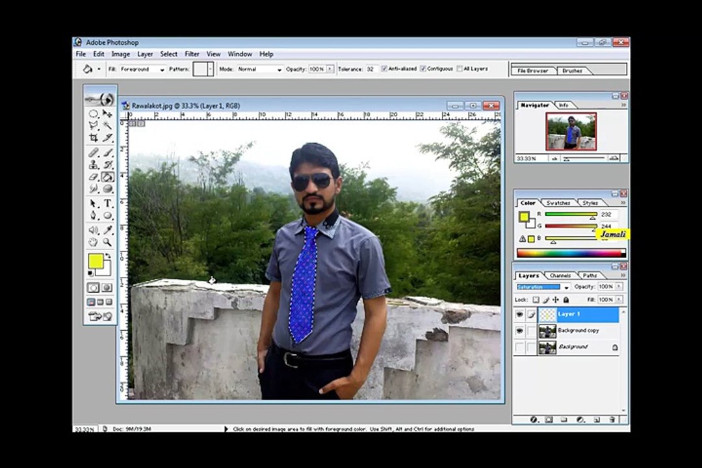702x468 pixels.
Task: Toggle lock image pixels brush icon
Action: tap(546, 300)
